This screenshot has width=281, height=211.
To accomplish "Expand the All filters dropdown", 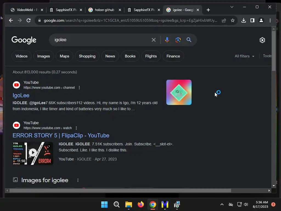I will tap(245, 56).
